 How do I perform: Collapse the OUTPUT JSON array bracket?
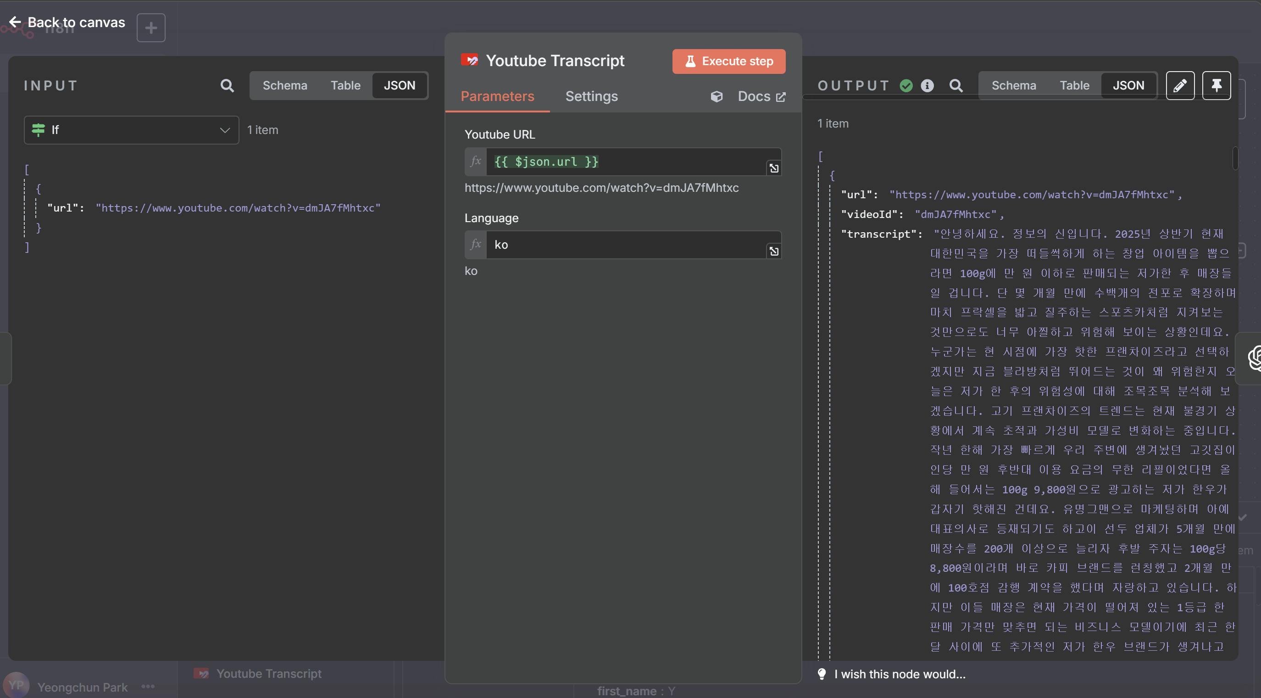pos(821,157)
